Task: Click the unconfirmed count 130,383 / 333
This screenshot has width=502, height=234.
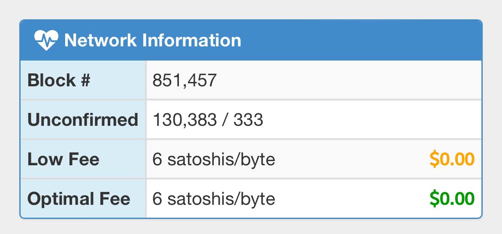Action: click(208, 119)
